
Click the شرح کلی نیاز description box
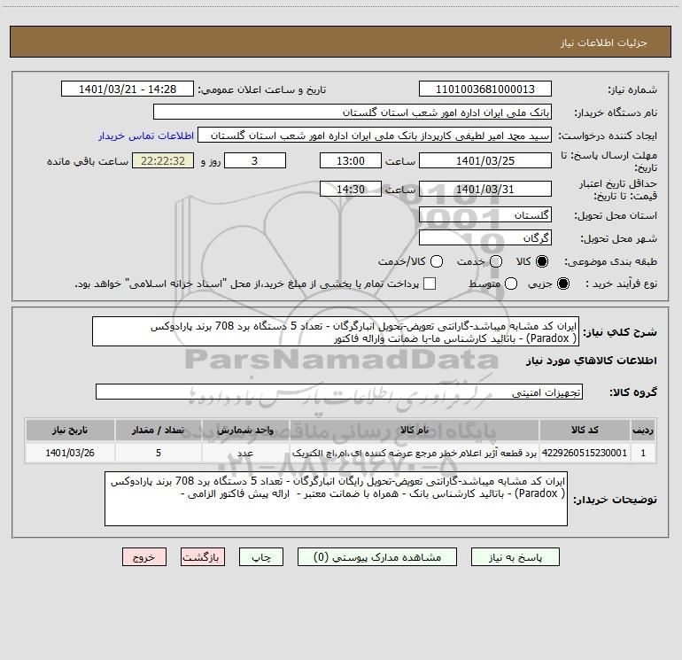[x=336, y=332]
